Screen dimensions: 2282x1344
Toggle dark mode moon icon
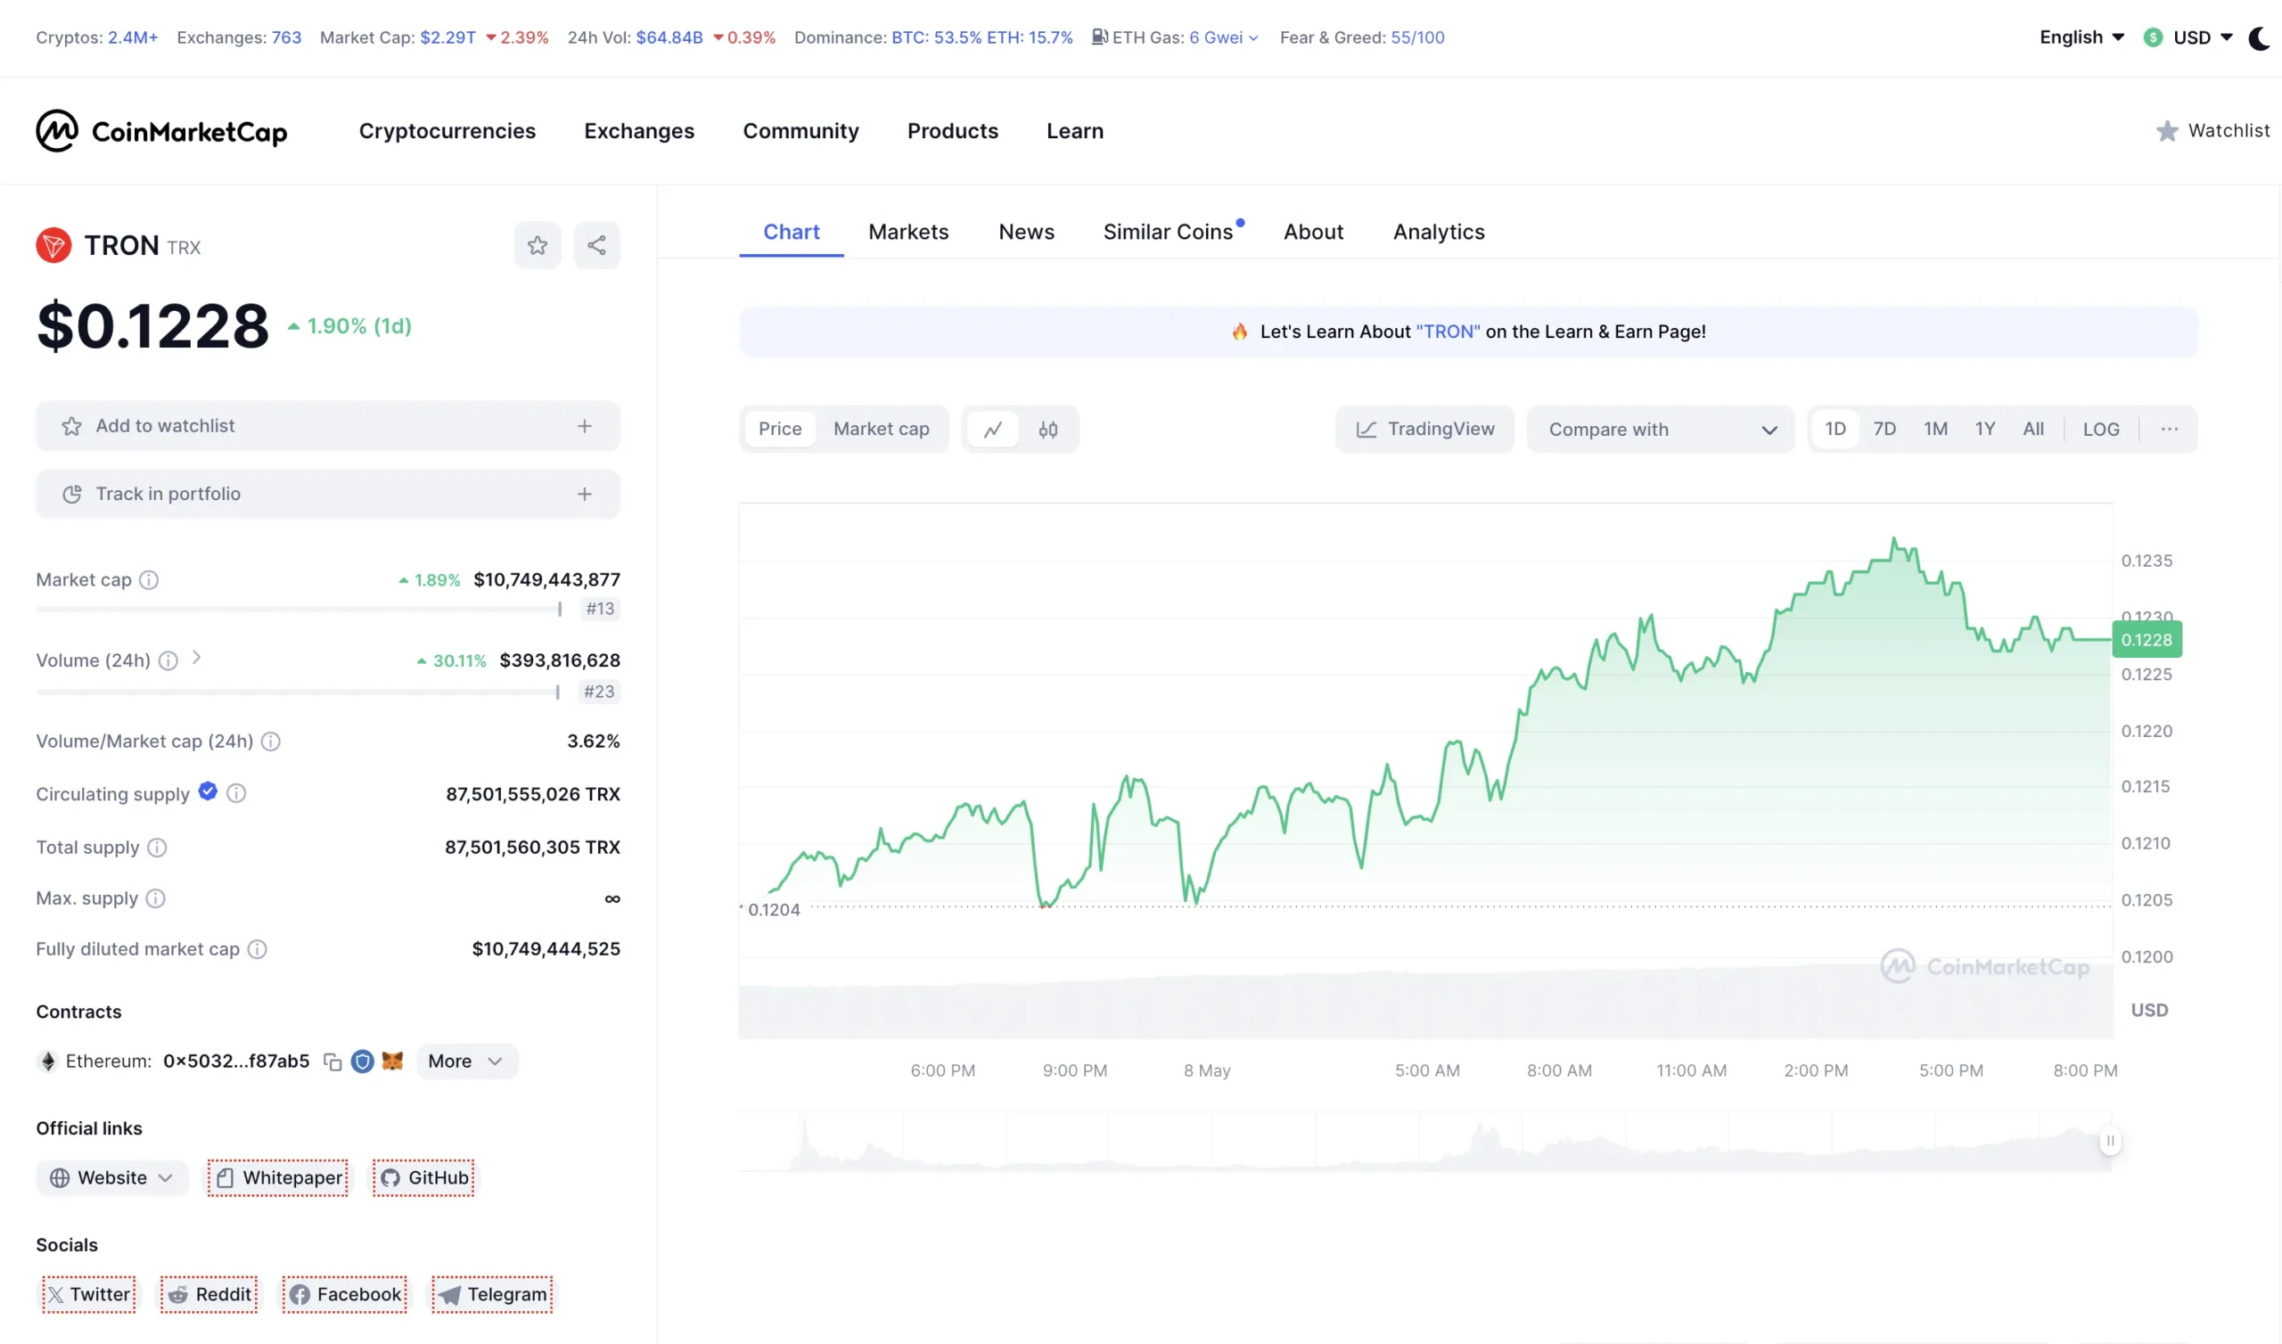(x=2261, y=37)
